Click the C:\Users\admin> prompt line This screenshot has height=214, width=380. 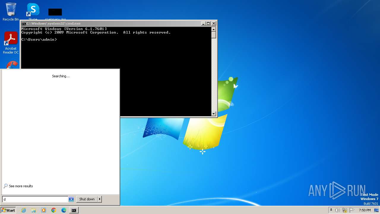pos(39,40)
